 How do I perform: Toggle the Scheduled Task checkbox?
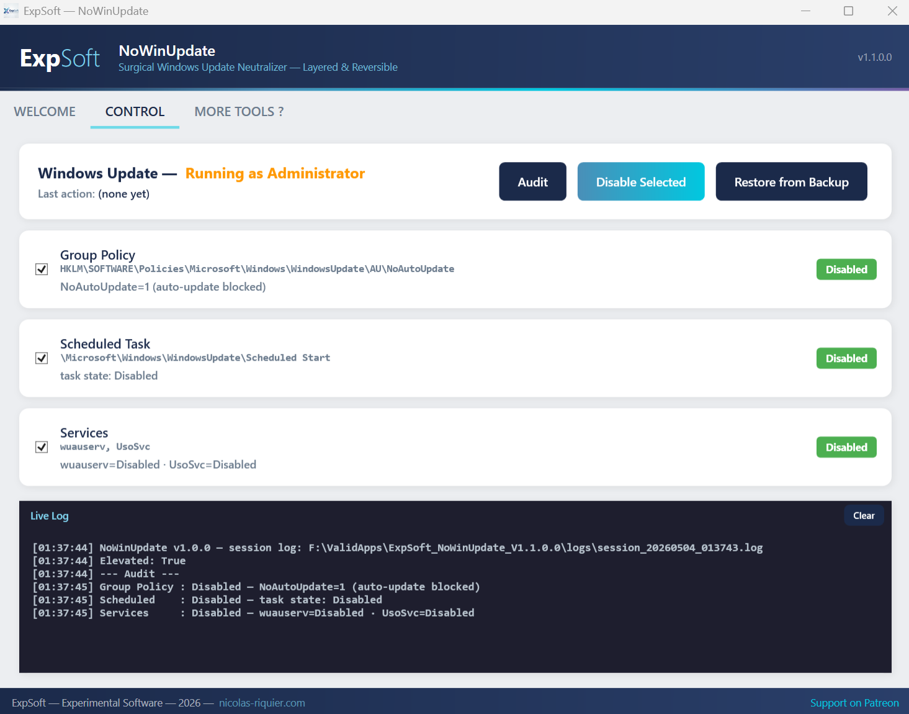tap(42, 358)
